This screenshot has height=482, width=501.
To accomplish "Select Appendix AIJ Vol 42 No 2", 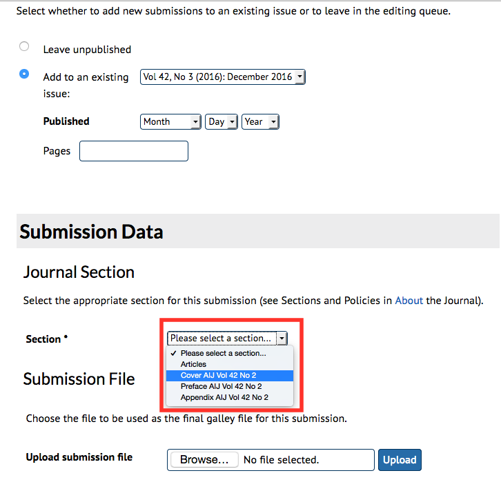I will tap(224, 397).
